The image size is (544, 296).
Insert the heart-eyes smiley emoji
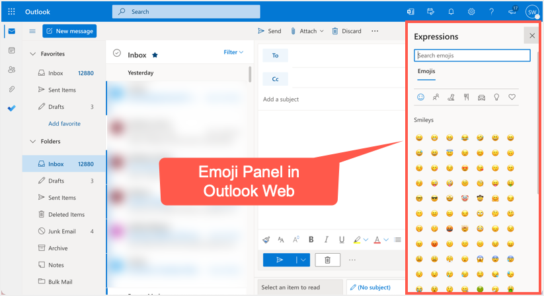pos(465,168)
